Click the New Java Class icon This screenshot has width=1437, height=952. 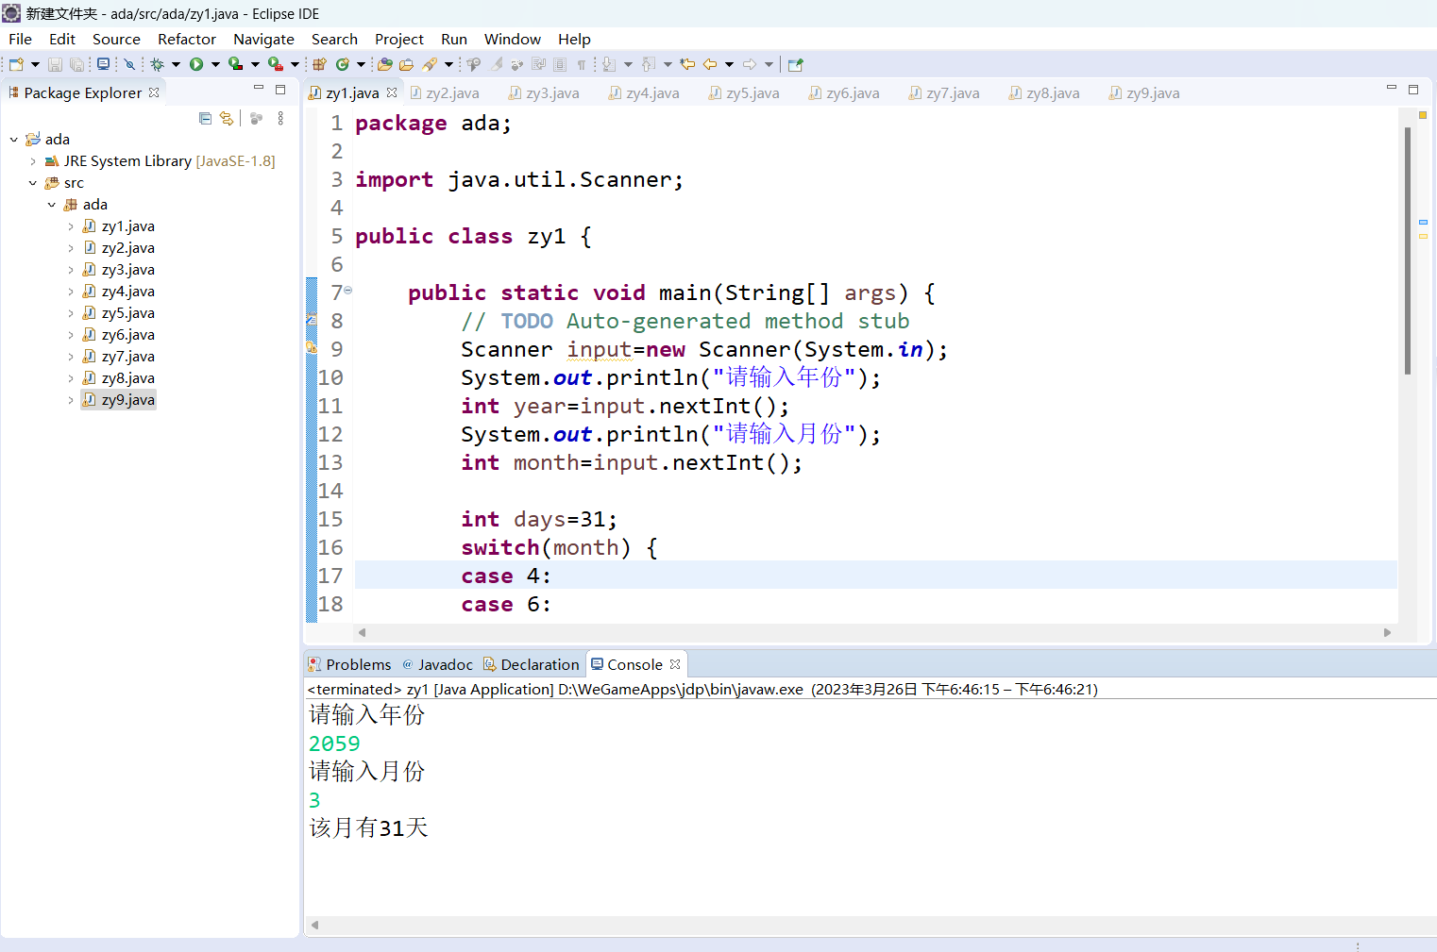coord(342,64)
